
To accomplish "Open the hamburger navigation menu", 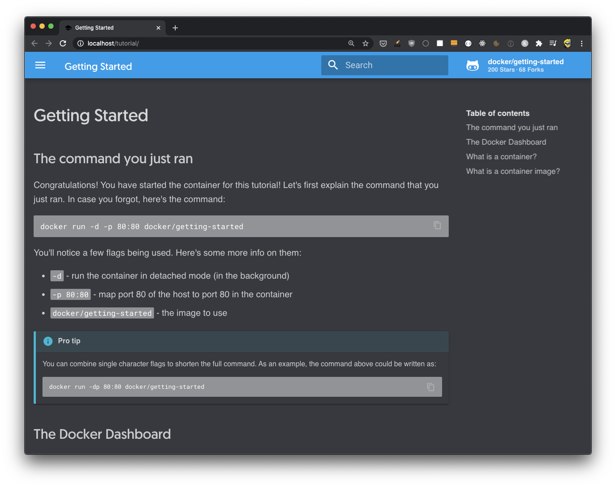I will (x=40, y=65).
